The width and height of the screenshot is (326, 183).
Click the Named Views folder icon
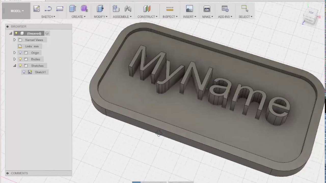20,40
